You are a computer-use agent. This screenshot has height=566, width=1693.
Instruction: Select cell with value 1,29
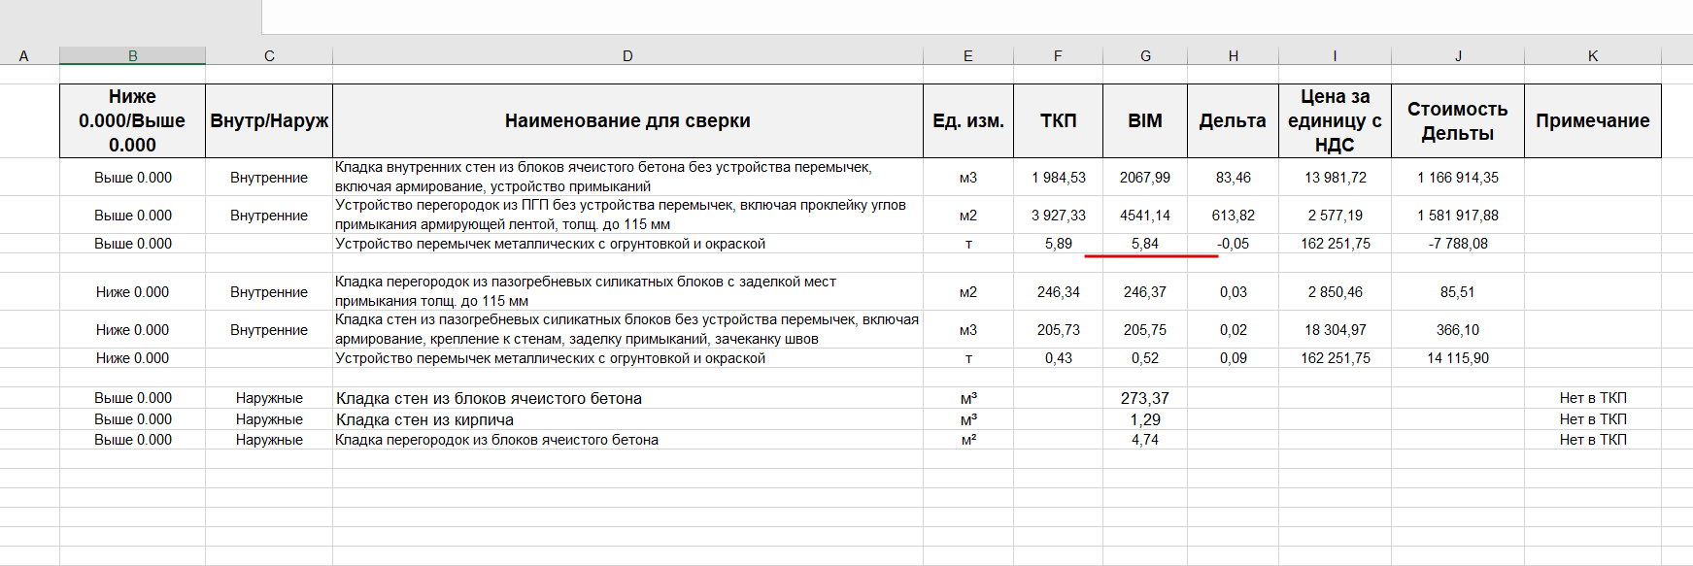(1145, 419)
